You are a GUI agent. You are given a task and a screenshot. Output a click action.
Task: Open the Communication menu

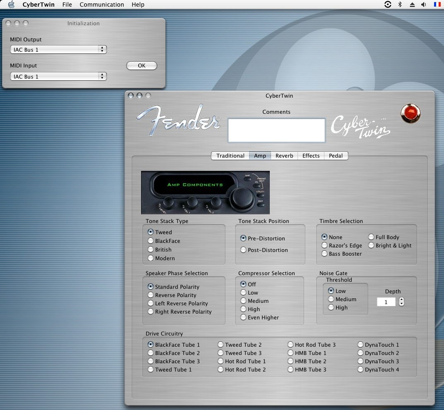(102, 5)
